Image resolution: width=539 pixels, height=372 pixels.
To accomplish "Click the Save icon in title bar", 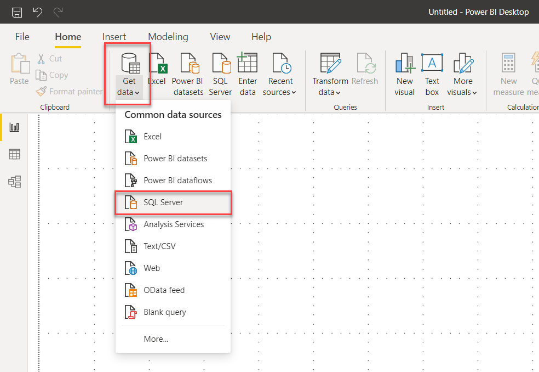I will click(17, 12).
